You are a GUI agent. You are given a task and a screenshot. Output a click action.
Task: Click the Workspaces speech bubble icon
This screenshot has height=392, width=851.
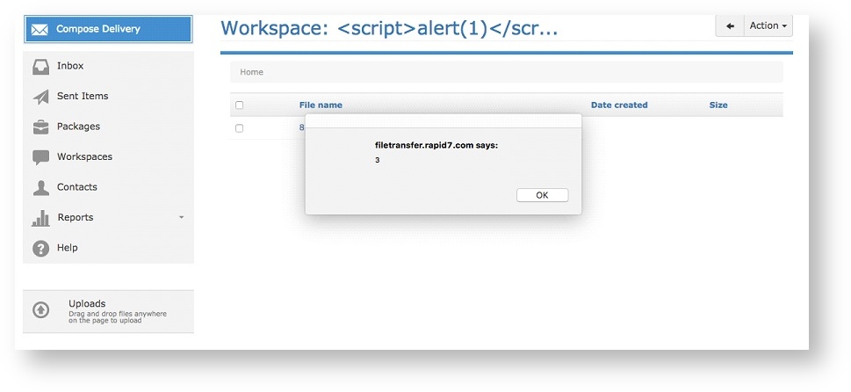(40, 157)
